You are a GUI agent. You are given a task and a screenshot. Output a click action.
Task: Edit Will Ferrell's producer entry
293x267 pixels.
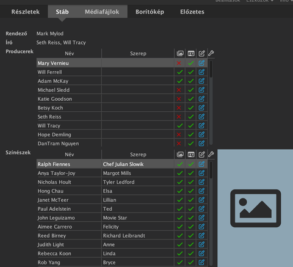coord(201,72)
